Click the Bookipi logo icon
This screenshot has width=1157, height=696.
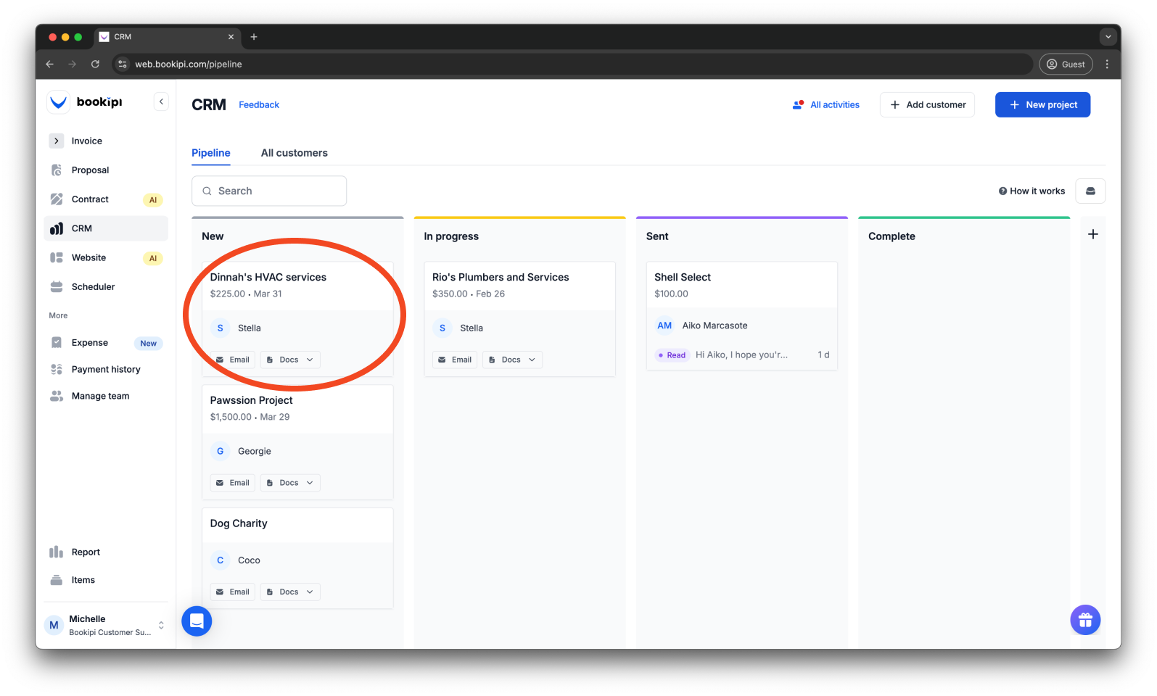click(58, 102)
